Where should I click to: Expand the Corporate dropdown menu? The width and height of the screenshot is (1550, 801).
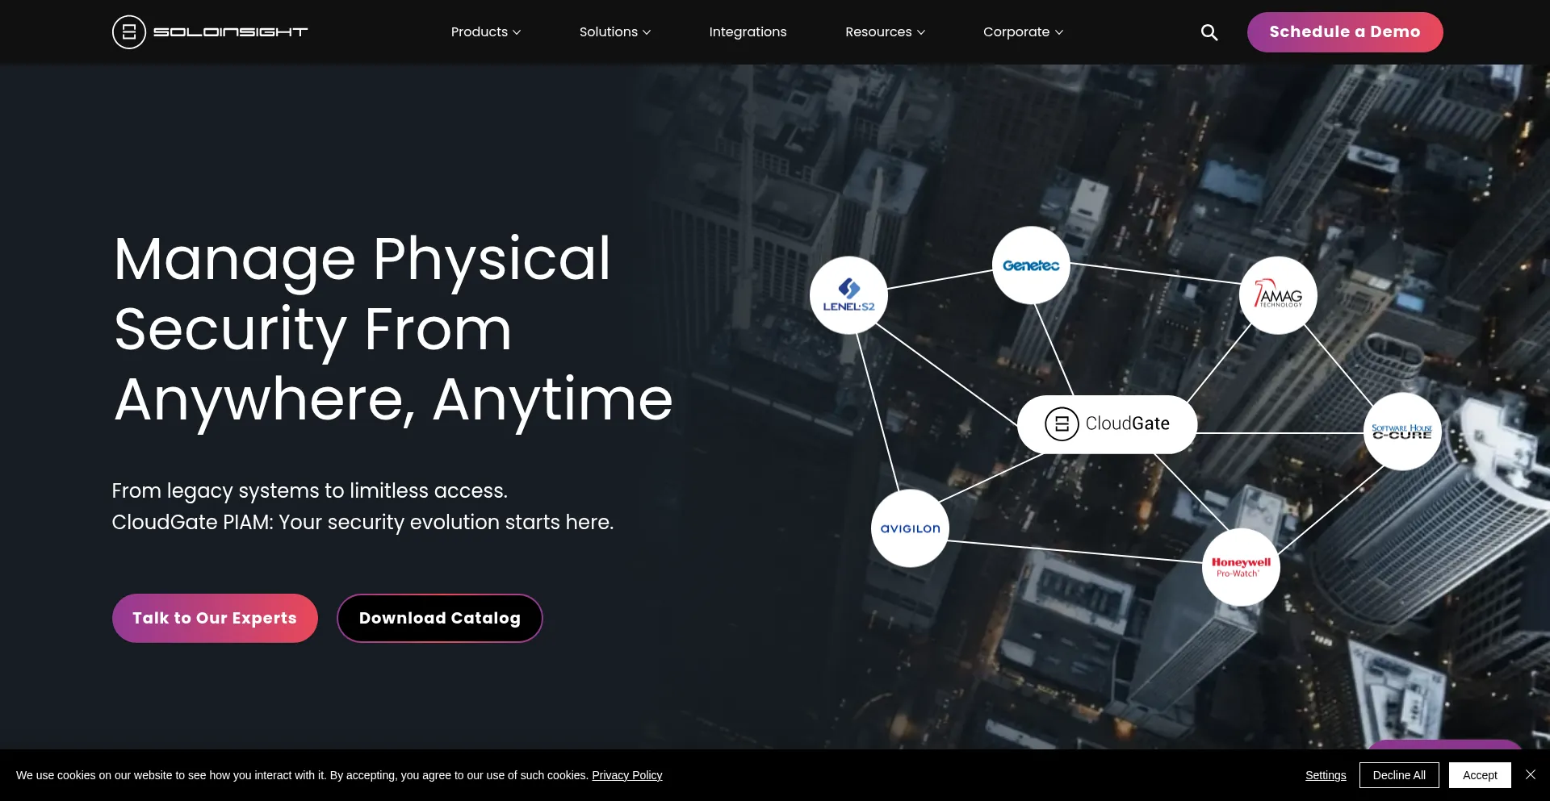coord(1024,32)
